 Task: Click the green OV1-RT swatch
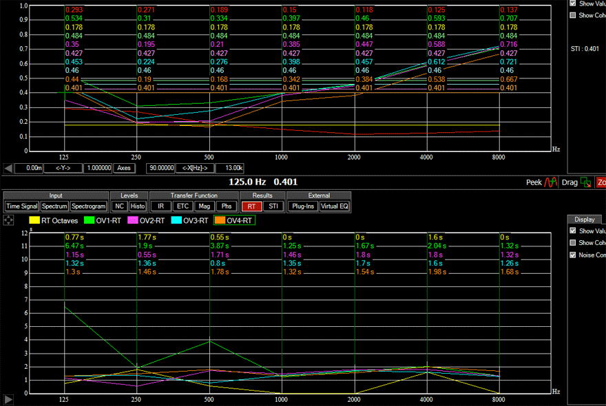(90, 221)
